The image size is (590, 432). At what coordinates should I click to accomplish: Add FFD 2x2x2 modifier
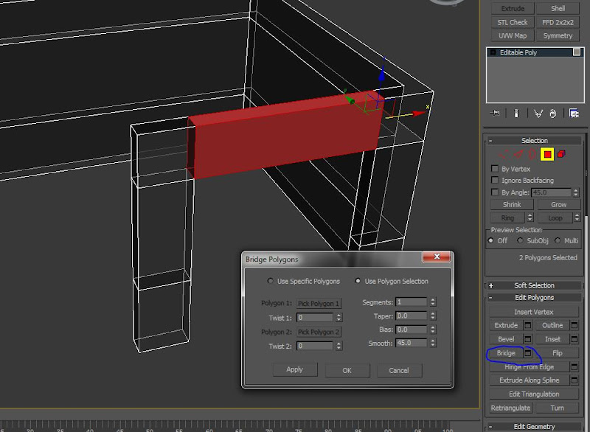click(558, 22)
